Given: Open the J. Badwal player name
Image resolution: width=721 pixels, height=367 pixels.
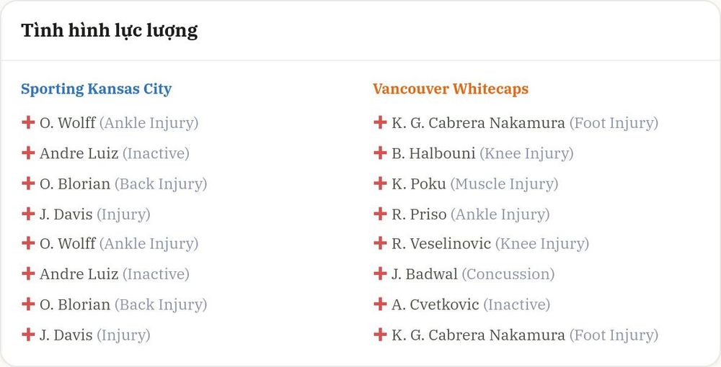Looking at the screenshot, I should coord(425,274).
